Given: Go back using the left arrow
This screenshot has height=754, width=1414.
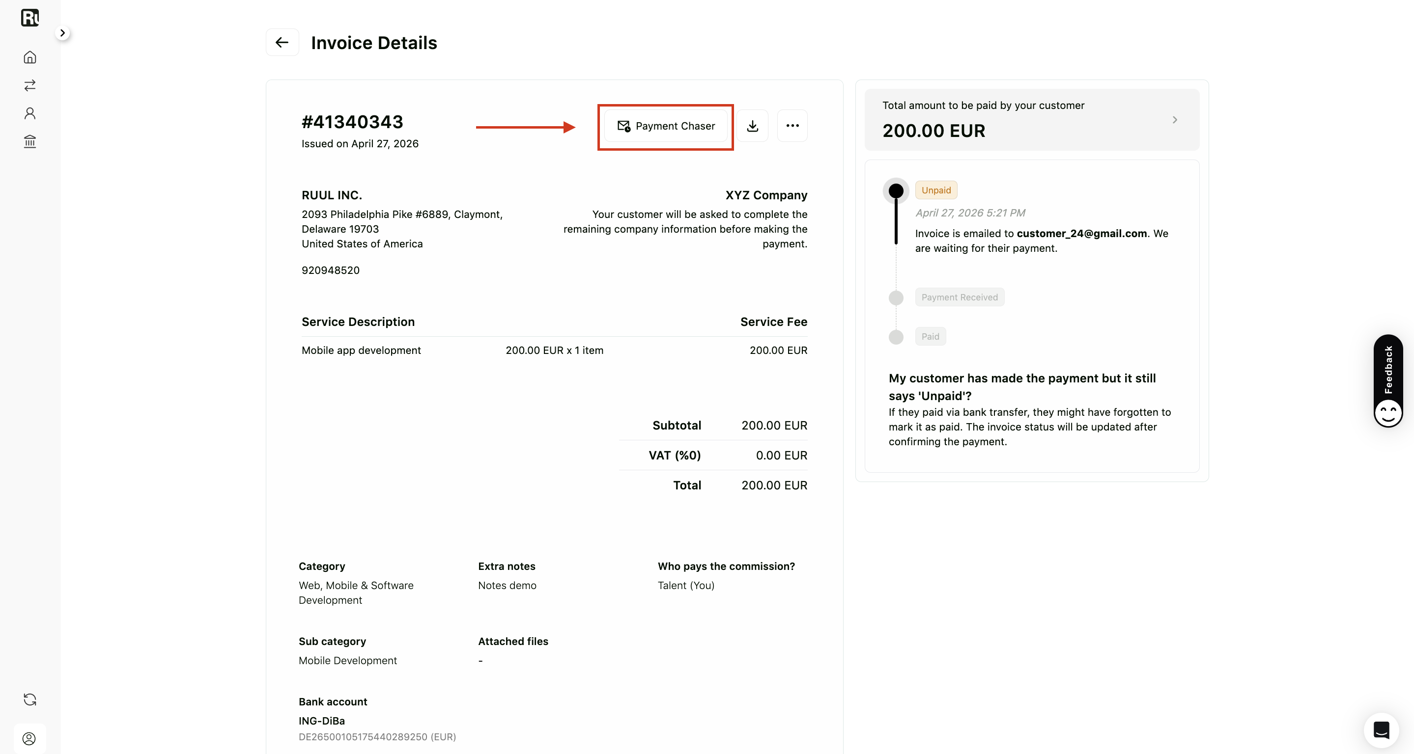Looking at the screenshot, I should click(282, 42).
